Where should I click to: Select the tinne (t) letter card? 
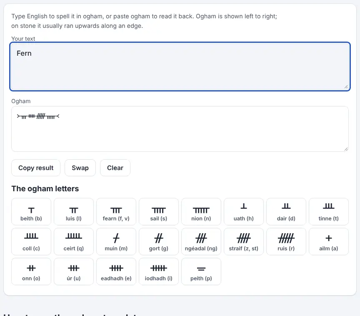(x=329, y=212)
